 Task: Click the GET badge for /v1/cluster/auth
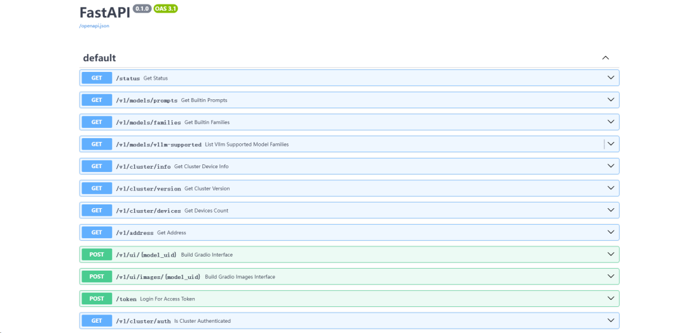tap(97, 321)
